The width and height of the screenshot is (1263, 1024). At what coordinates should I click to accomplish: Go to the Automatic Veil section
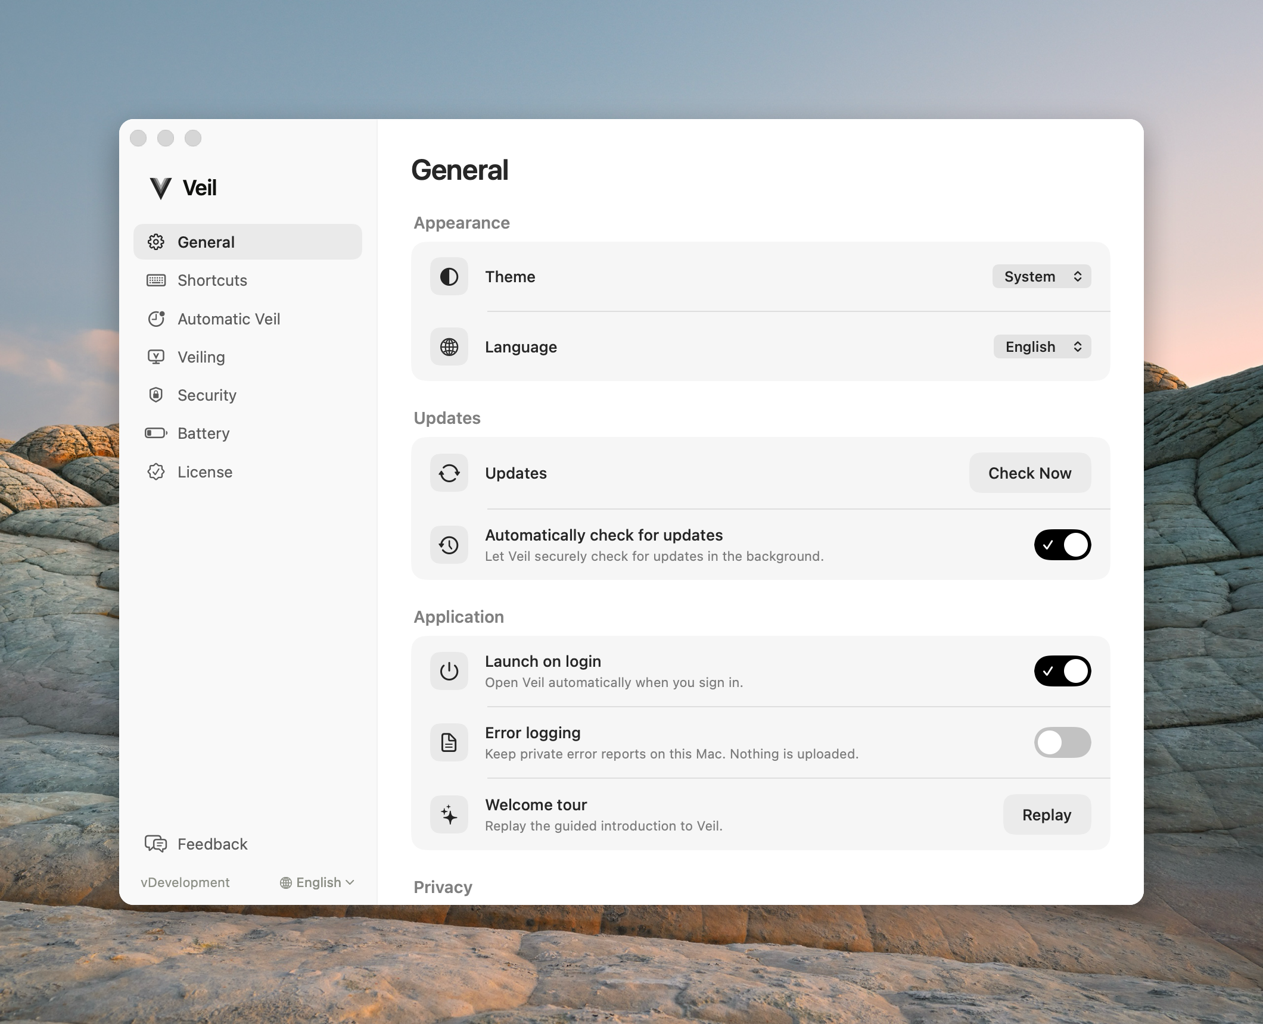pyautogui.click(x=248, y=319)
